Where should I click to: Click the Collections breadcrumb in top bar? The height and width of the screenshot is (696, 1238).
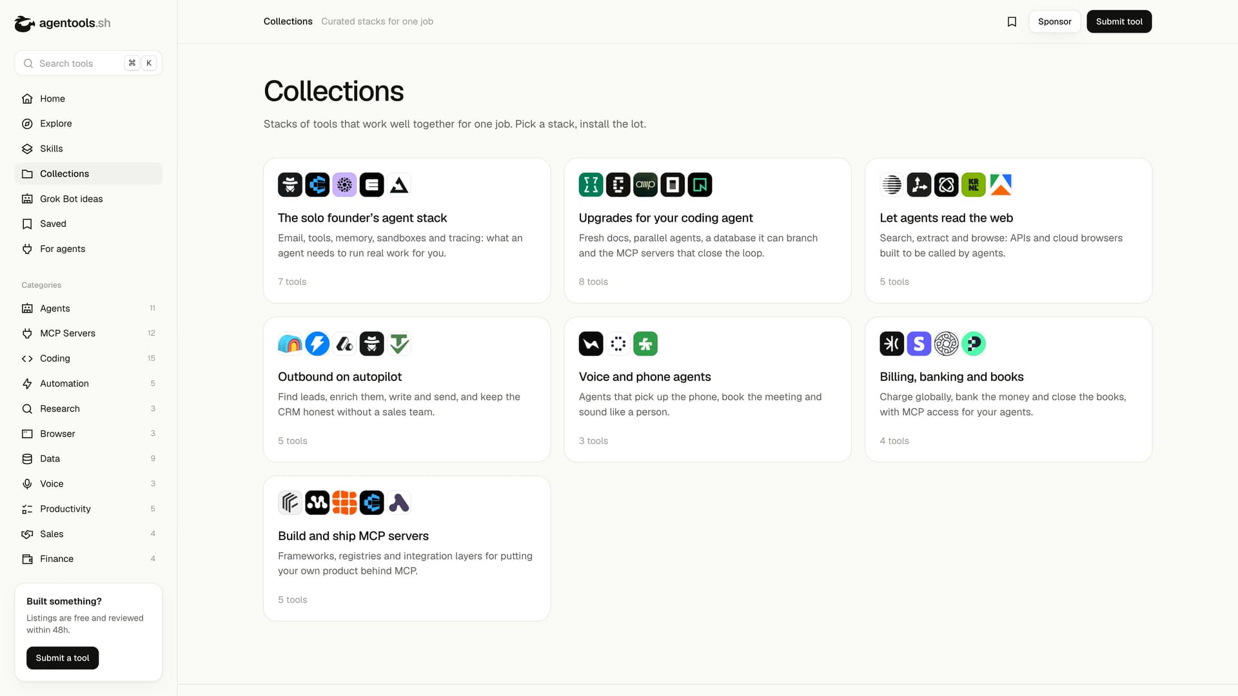click(x=288, y=21)
